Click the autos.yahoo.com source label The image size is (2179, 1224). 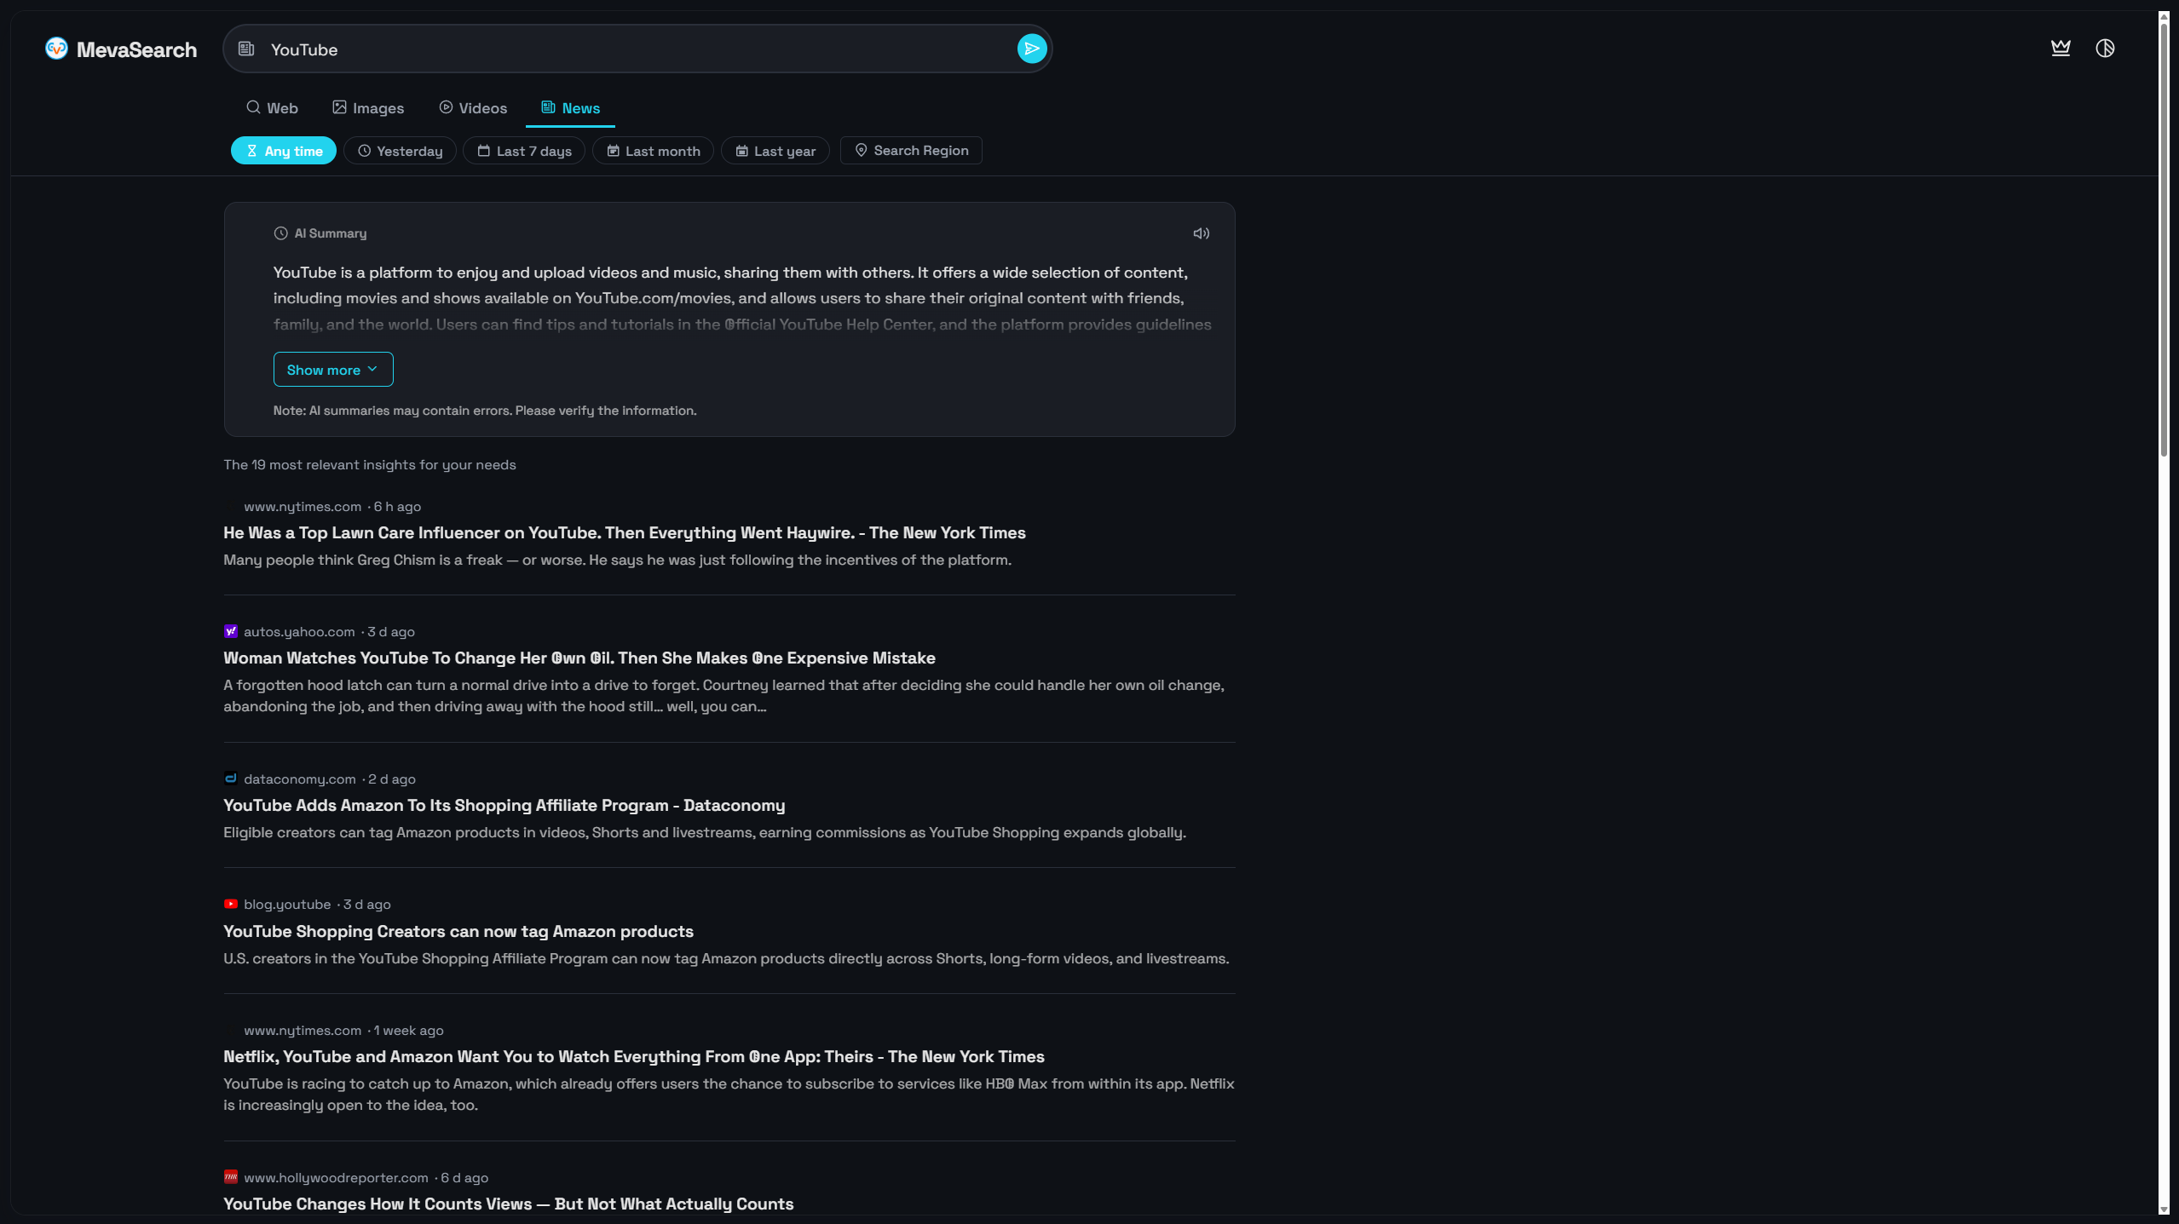point(299,632)
